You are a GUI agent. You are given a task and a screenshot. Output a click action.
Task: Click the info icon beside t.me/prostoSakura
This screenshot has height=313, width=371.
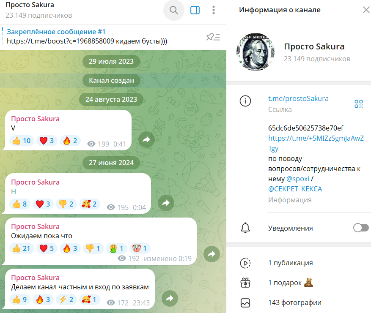click(x=245, y=101)
